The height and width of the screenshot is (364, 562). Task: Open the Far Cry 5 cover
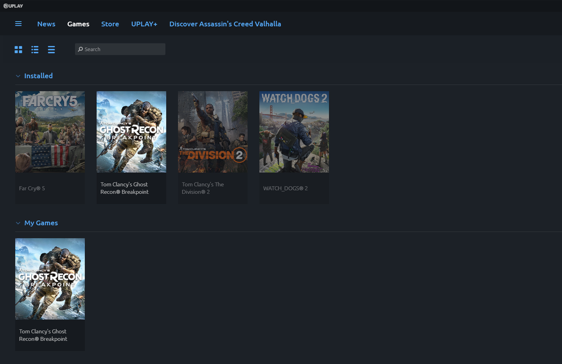(x=50, y=132)
